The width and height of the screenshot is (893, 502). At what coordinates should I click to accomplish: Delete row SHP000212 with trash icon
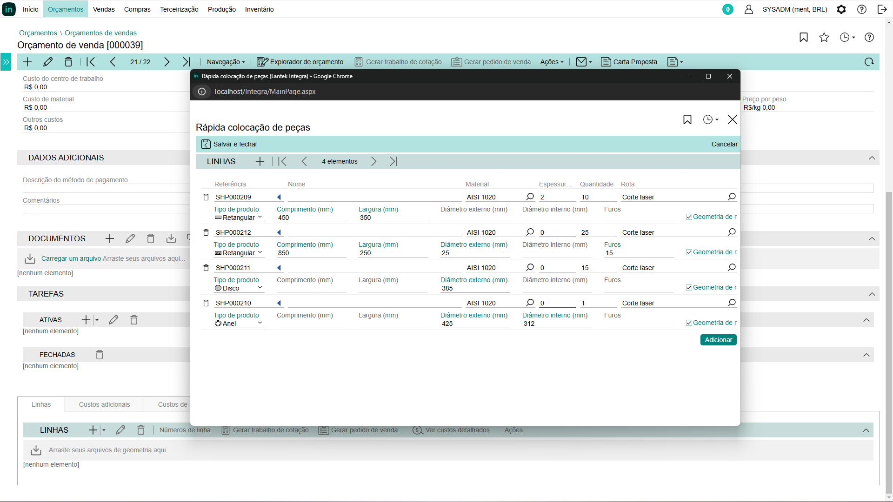point(206,232)
